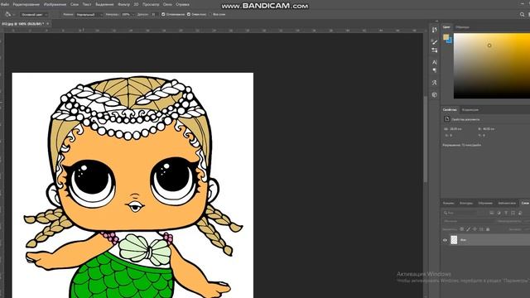Toggle the Смеж.пикс contiguous checkbox

189,14
